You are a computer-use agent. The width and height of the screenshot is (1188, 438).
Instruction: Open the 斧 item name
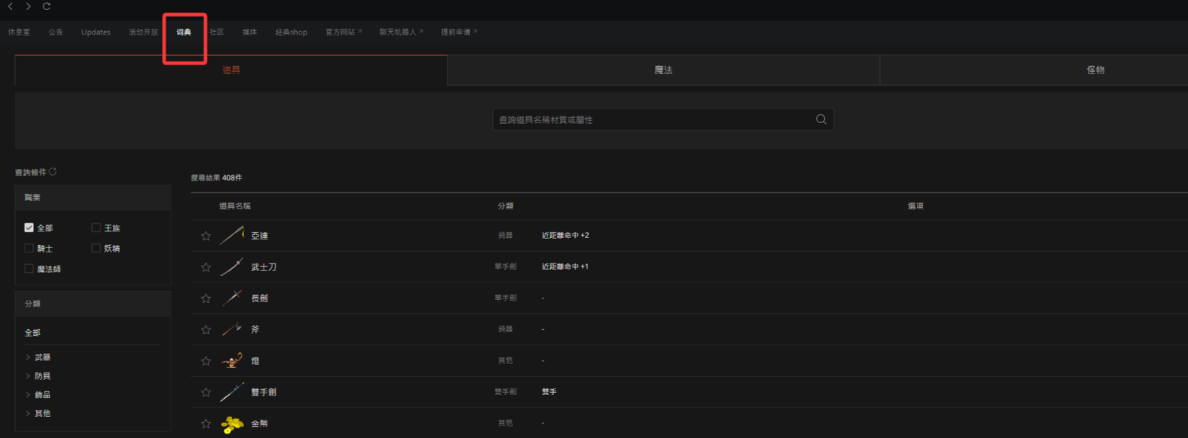click(255, 329)
